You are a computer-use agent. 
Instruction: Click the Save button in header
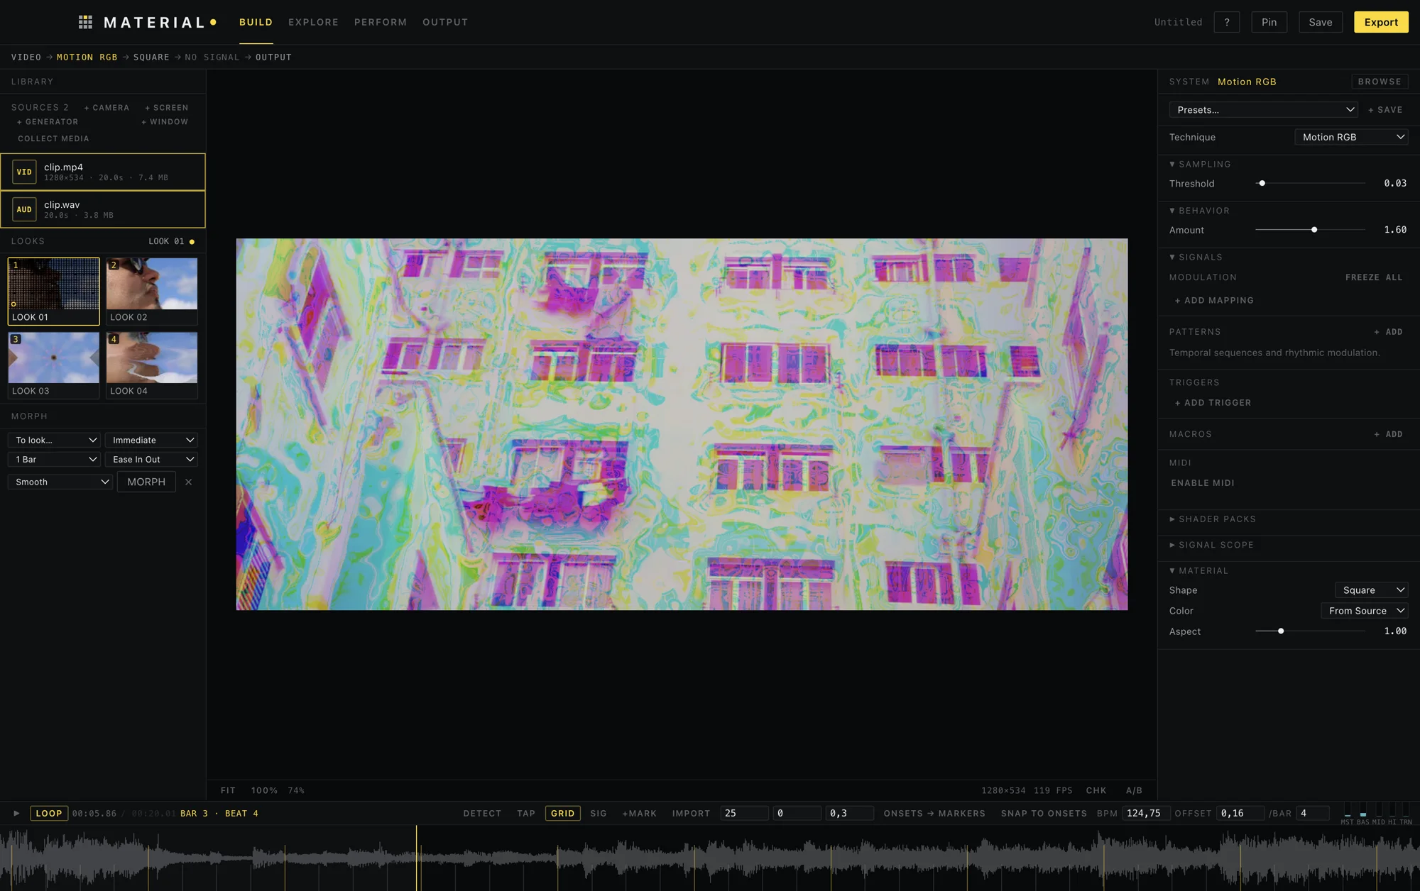tap(1320, 22)
